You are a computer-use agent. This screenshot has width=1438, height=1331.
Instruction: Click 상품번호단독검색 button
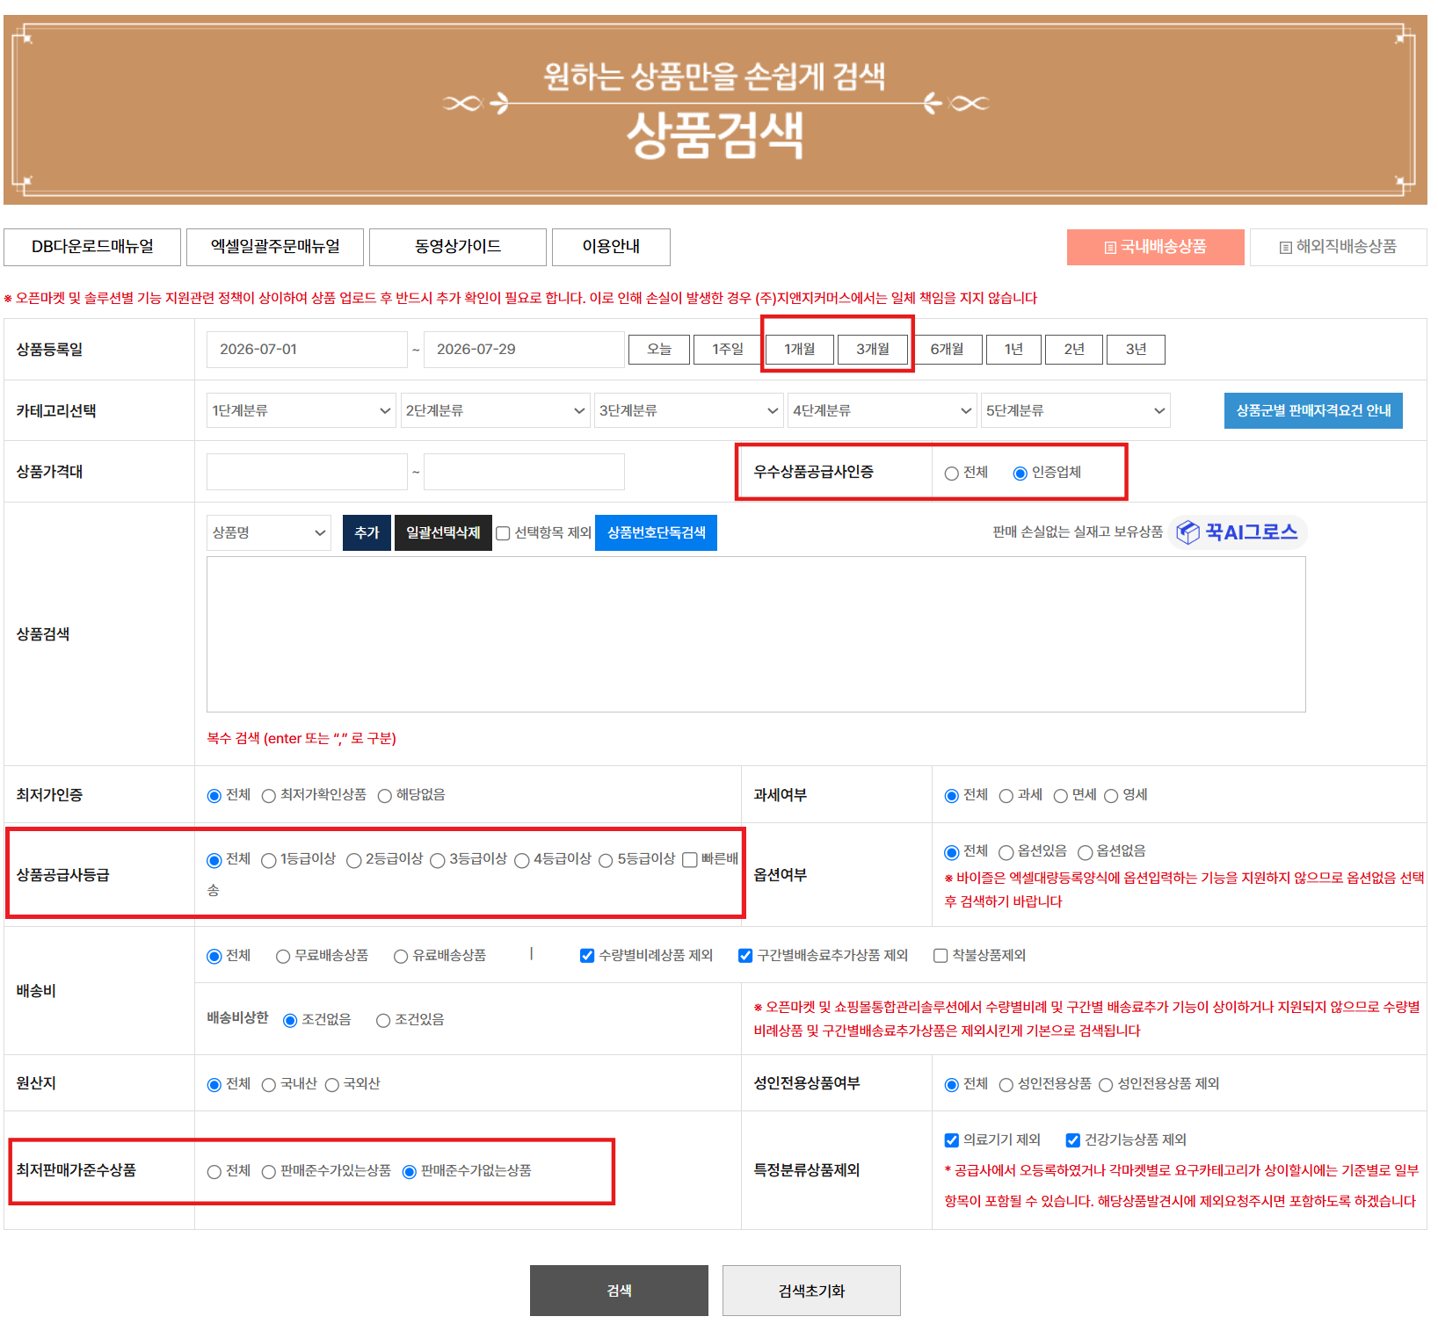656,532
